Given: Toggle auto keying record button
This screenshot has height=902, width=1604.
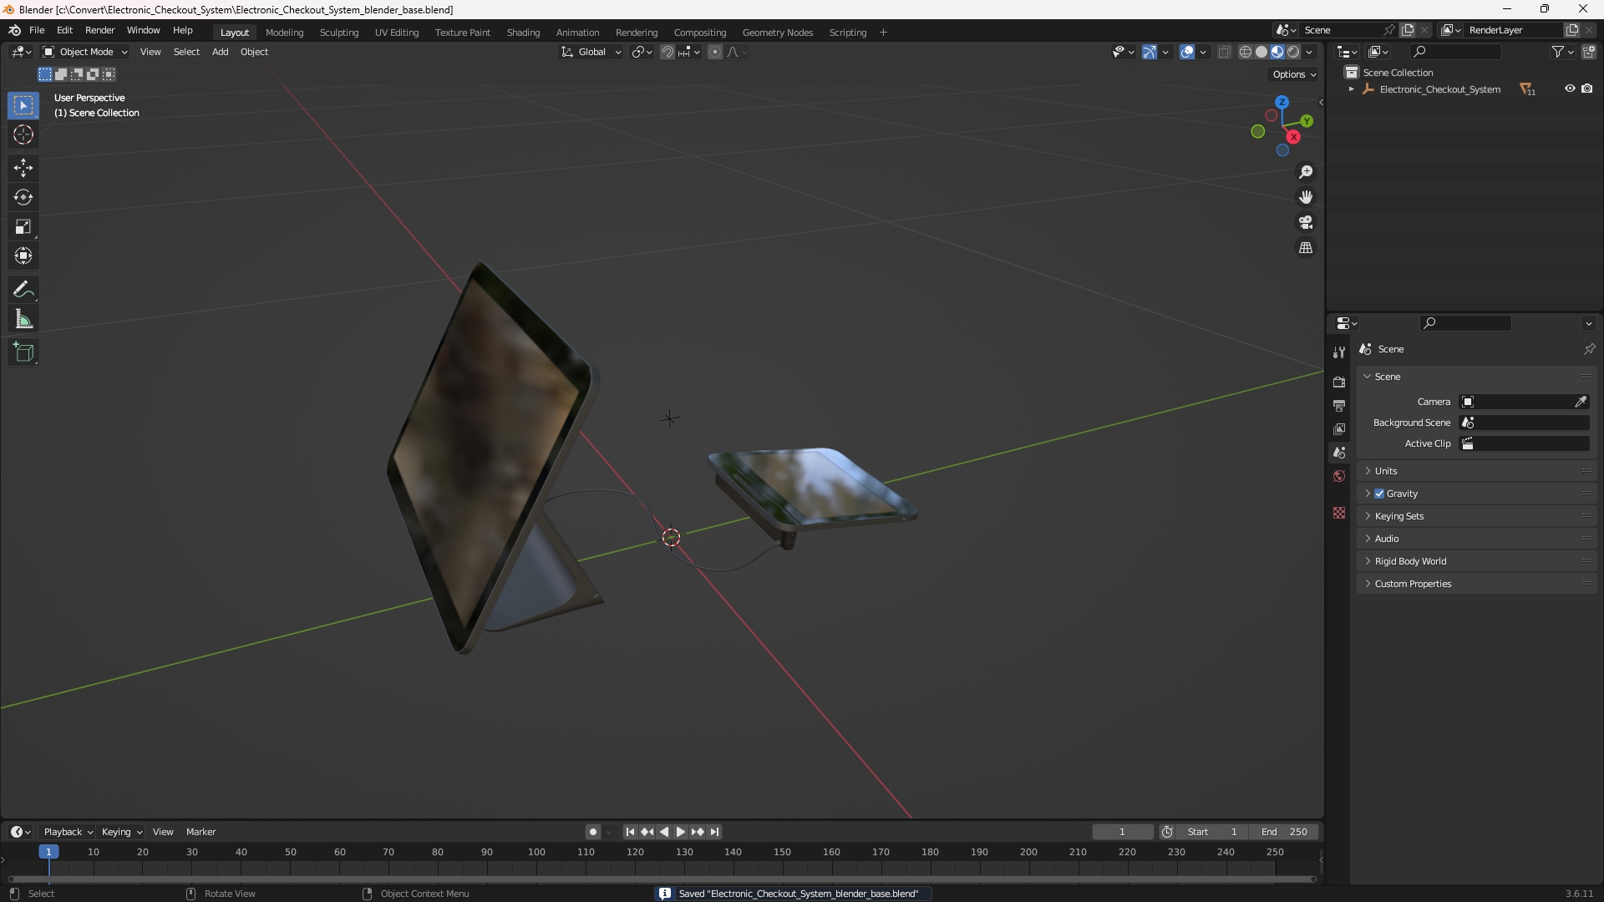Looking at the screenshot, I should tap(593, 832).
